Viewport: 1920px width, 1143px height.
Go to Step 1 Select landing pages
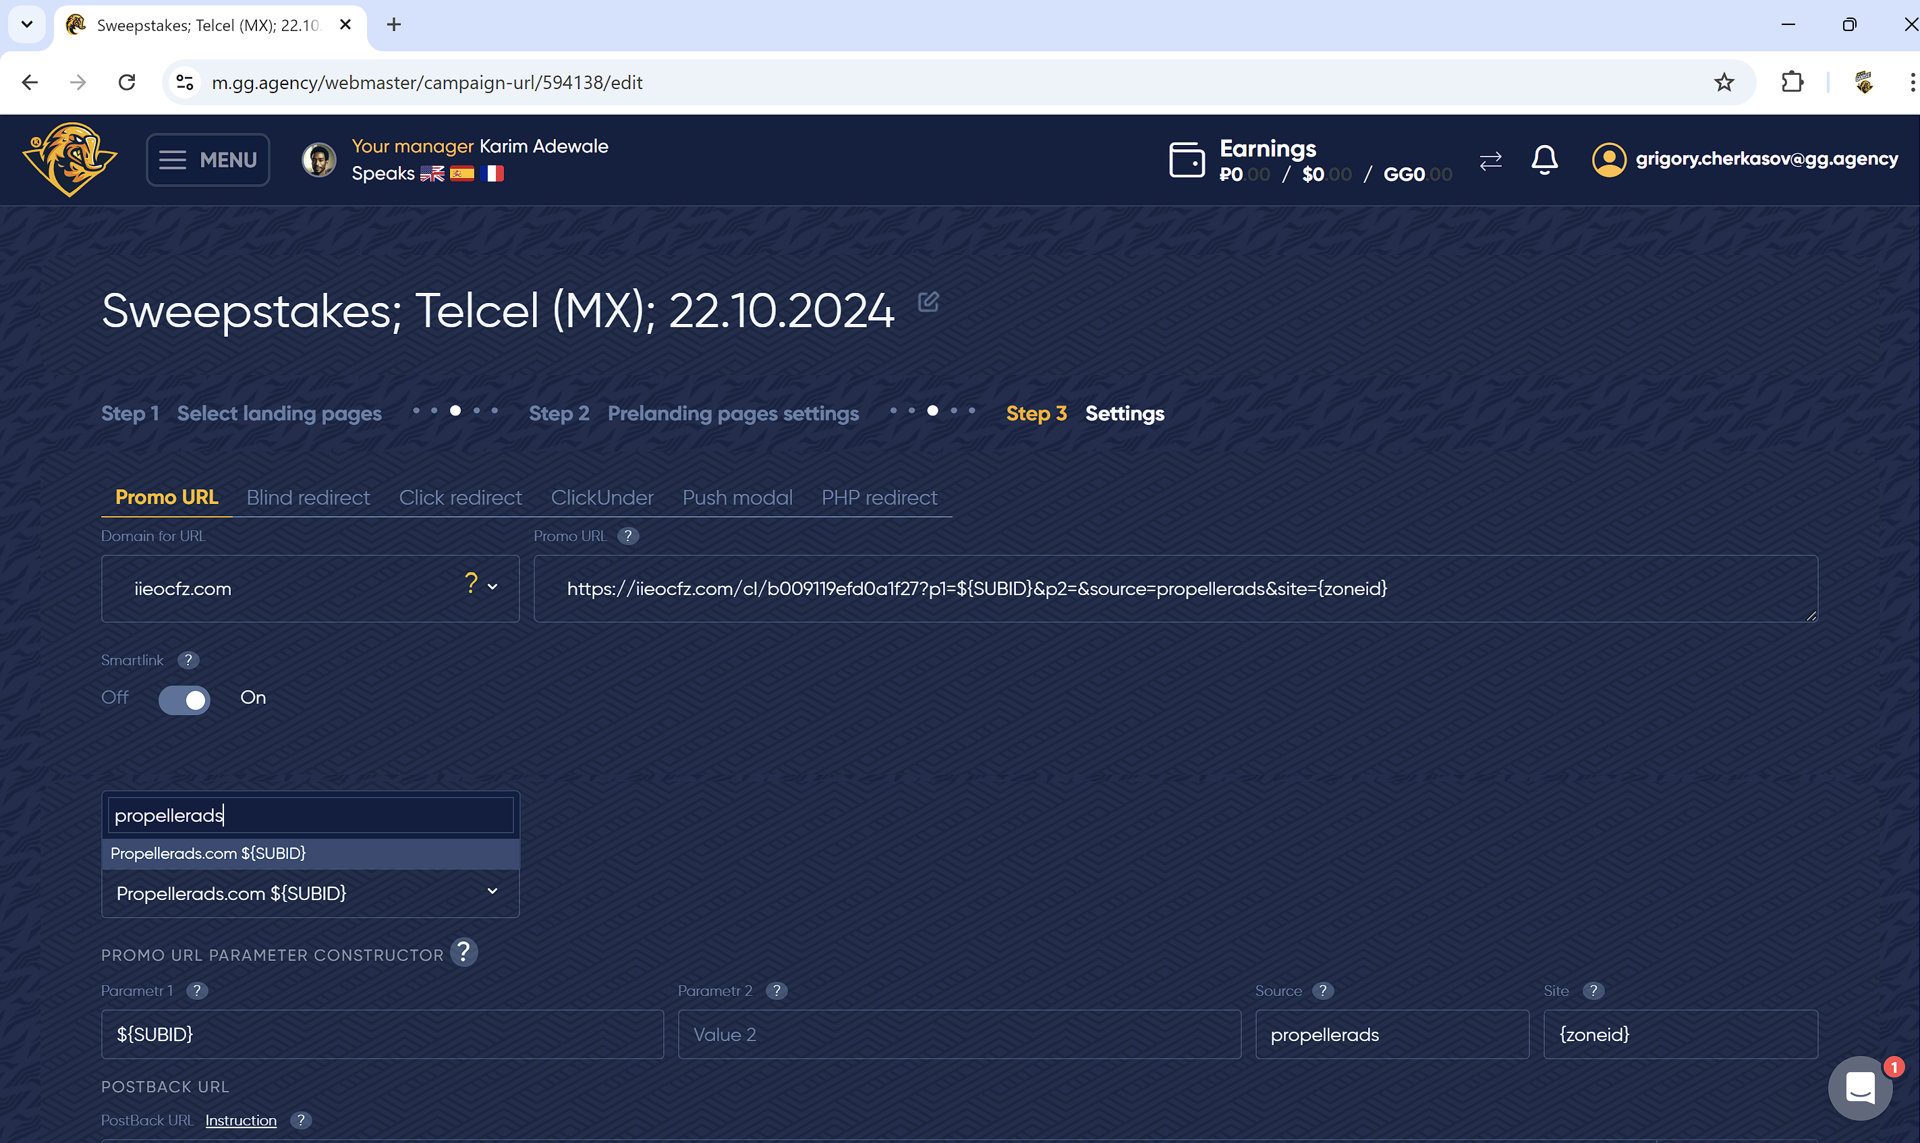pos(241,414)
